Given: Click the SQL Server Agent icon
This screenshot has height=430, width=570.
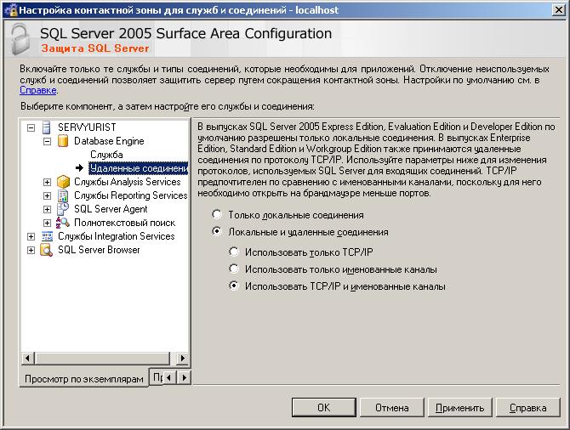Looking at the screenshot, I should coord(63,209).
